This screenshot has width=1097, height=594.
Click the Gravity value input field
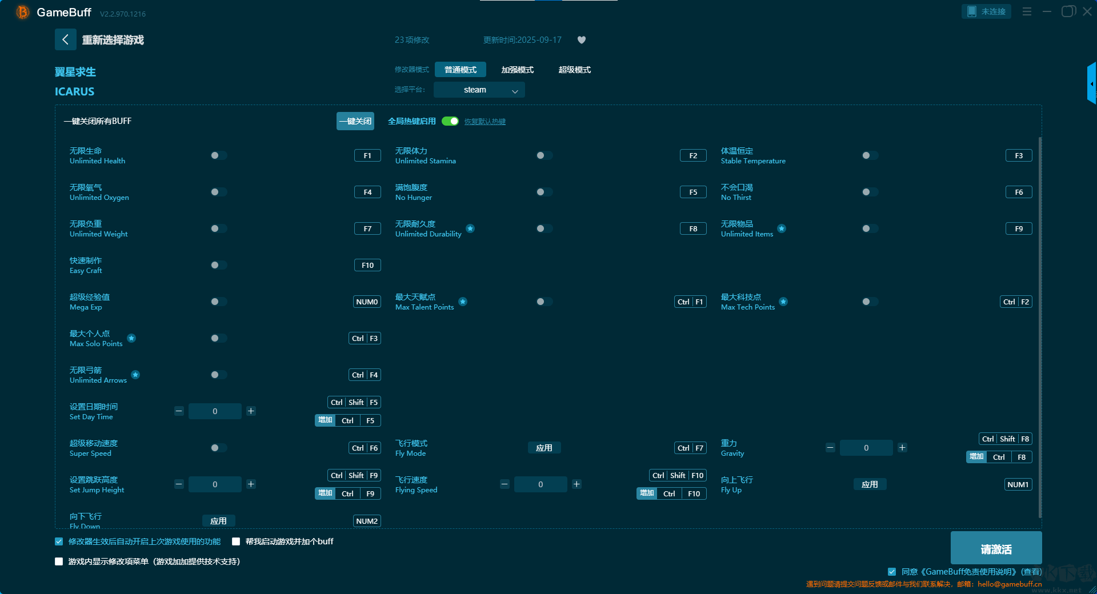coord(866,448)
